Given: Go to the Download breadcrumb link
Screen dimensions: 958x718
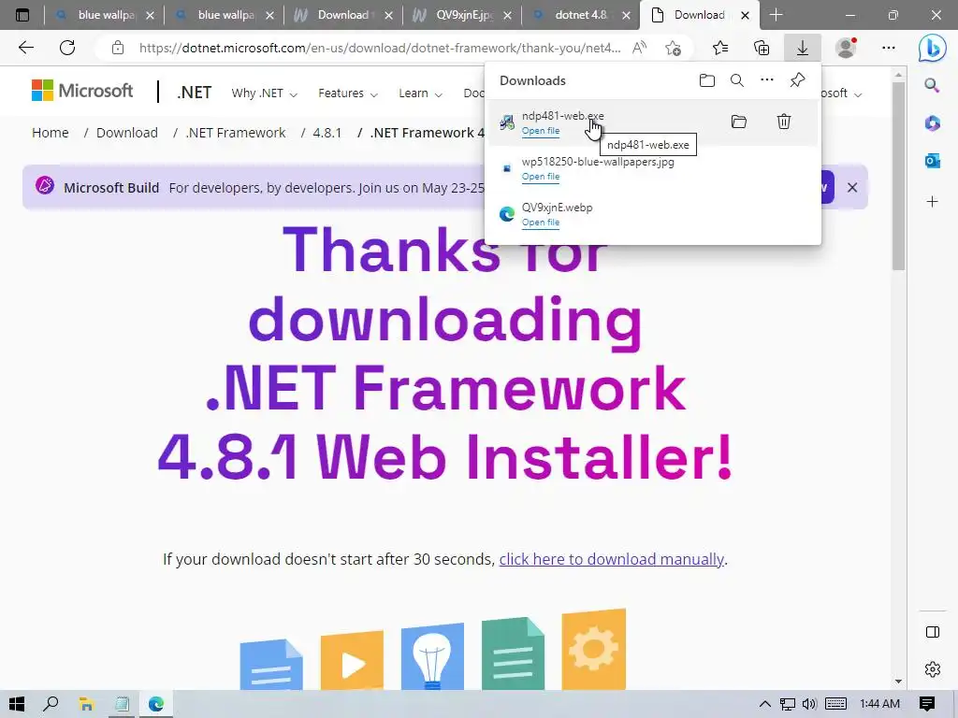Looking at the screenshot, I should point(127,133).
